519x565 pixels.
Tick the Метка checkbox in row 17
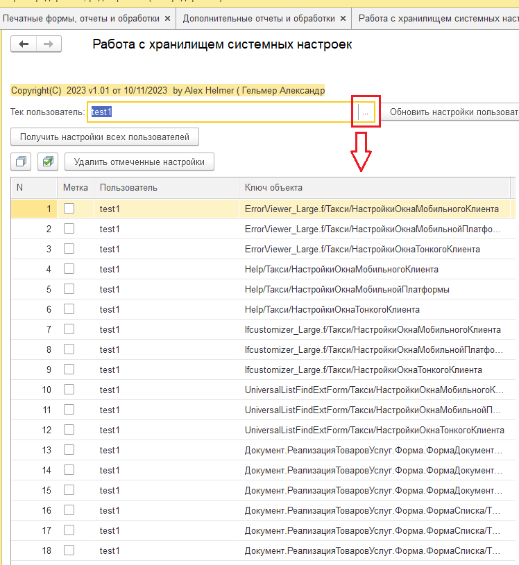[69, 530]
